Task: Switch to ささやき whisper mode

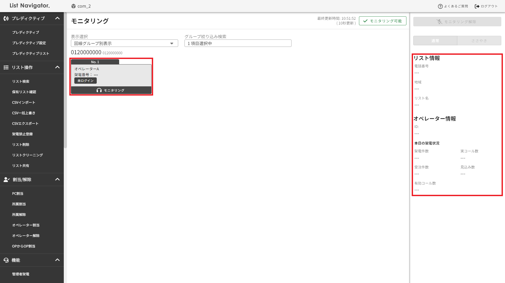Action: tap(479, 41)
